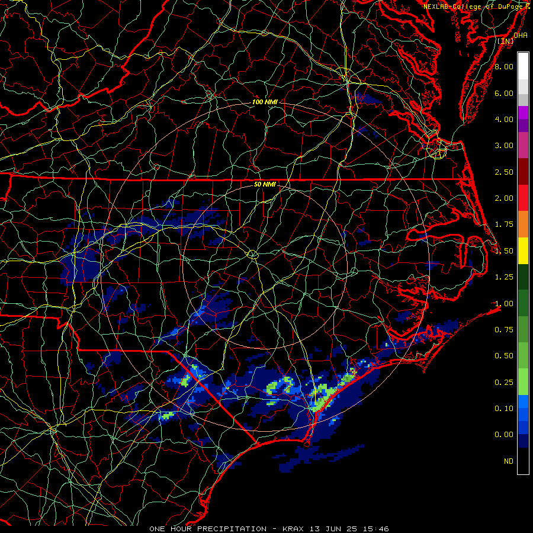
Task: Click the 4.00 legend value
Action: click(504, 119)
